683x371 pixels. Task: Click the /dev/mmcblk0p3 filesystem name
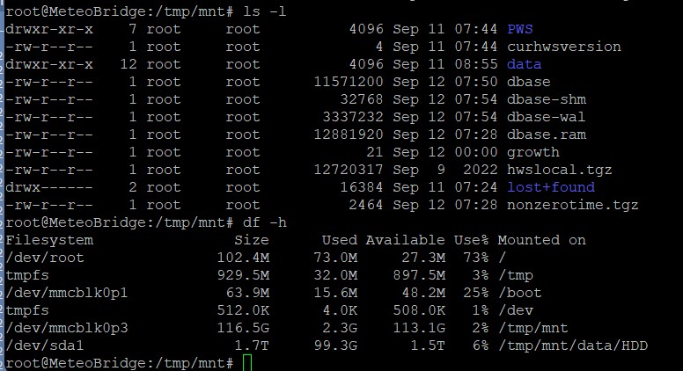[67, 328]
